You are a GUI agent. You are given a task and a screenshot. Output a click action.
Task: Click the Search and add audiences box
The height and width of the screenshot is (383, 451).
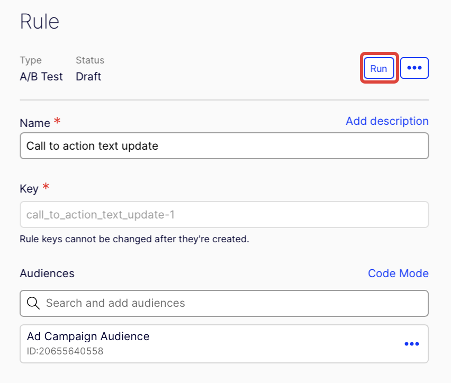(x=233, y=303)
